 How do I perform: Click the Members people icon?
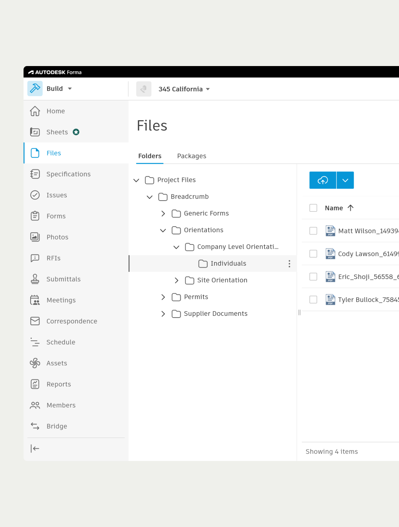pos(35,405)
